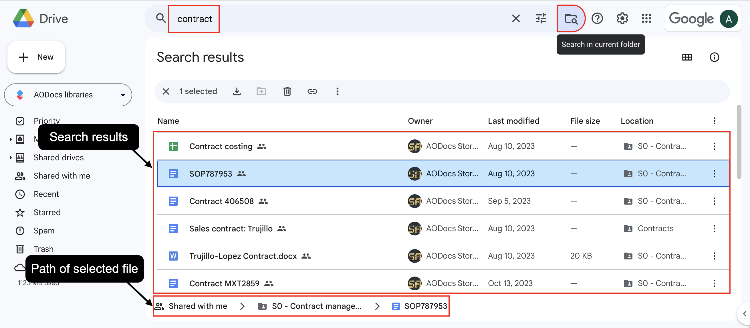Clear the search query with the X icon
The image size is (750, 328).
(516, 18)
